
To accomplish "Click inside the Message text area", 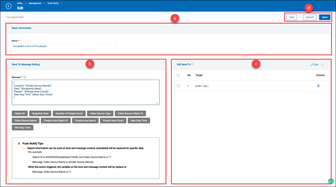I will (85, 92).
